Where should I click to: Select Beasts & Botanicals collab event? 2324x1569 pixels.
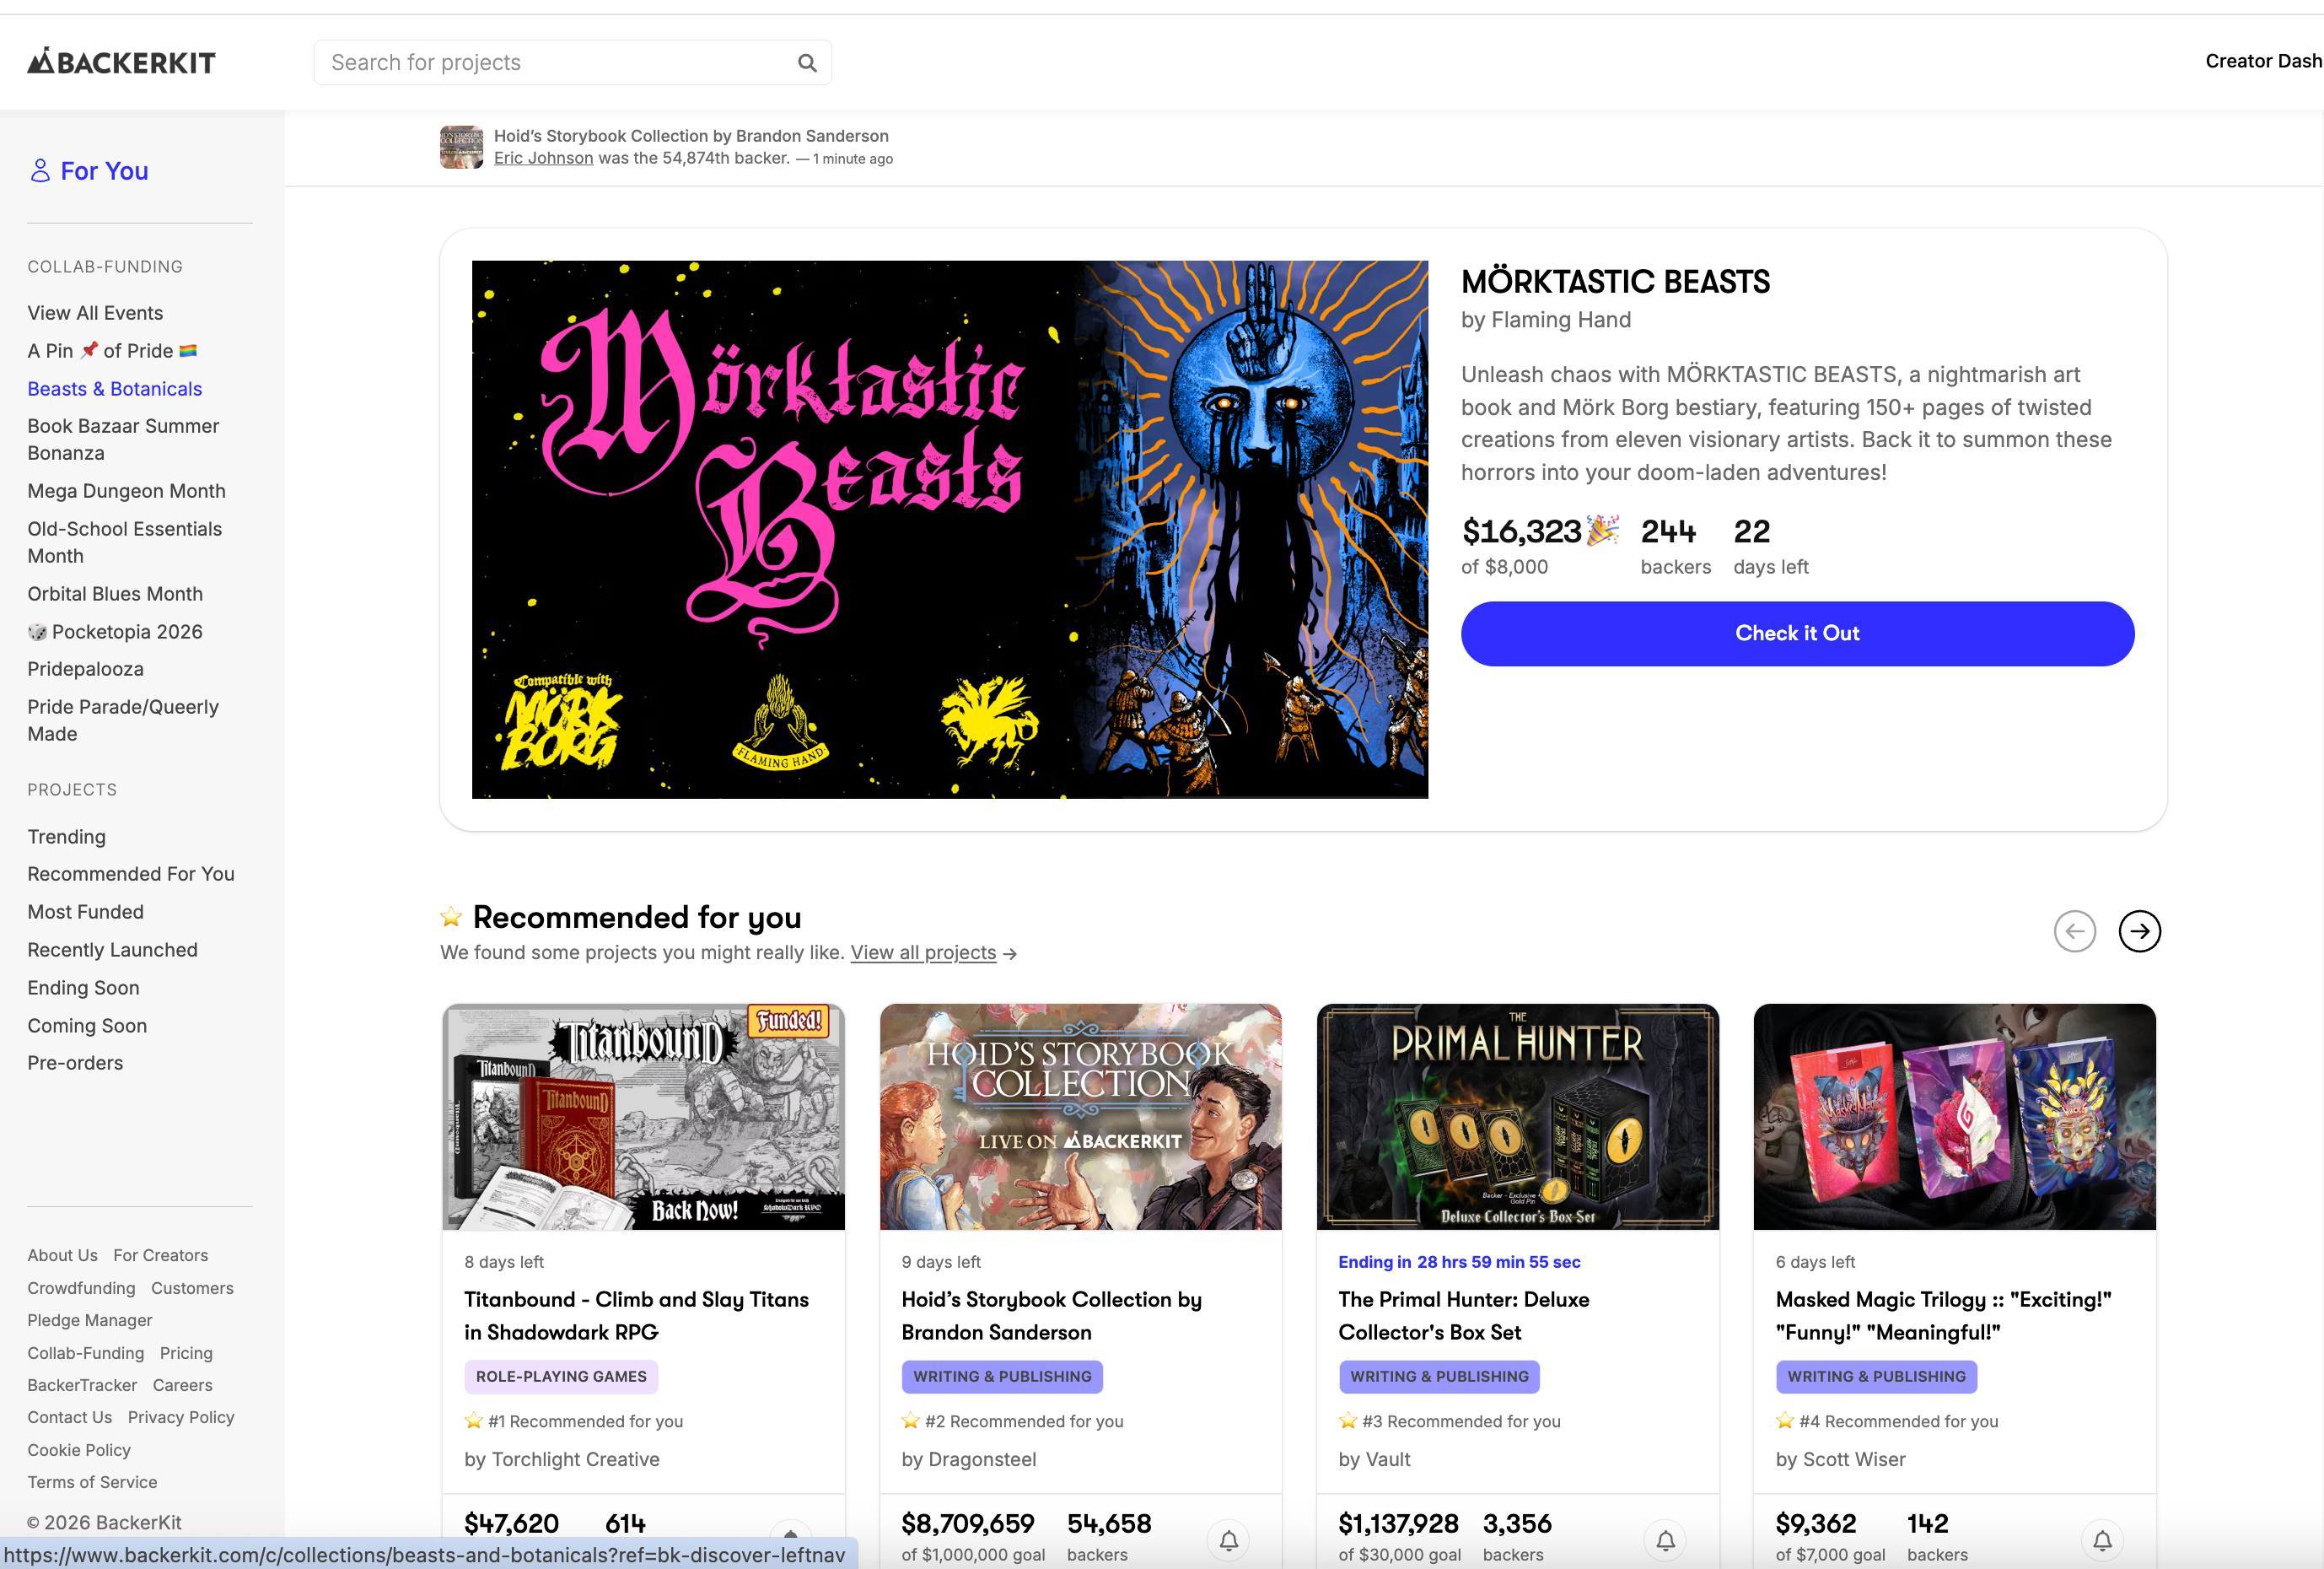click(x=115, y=389)
